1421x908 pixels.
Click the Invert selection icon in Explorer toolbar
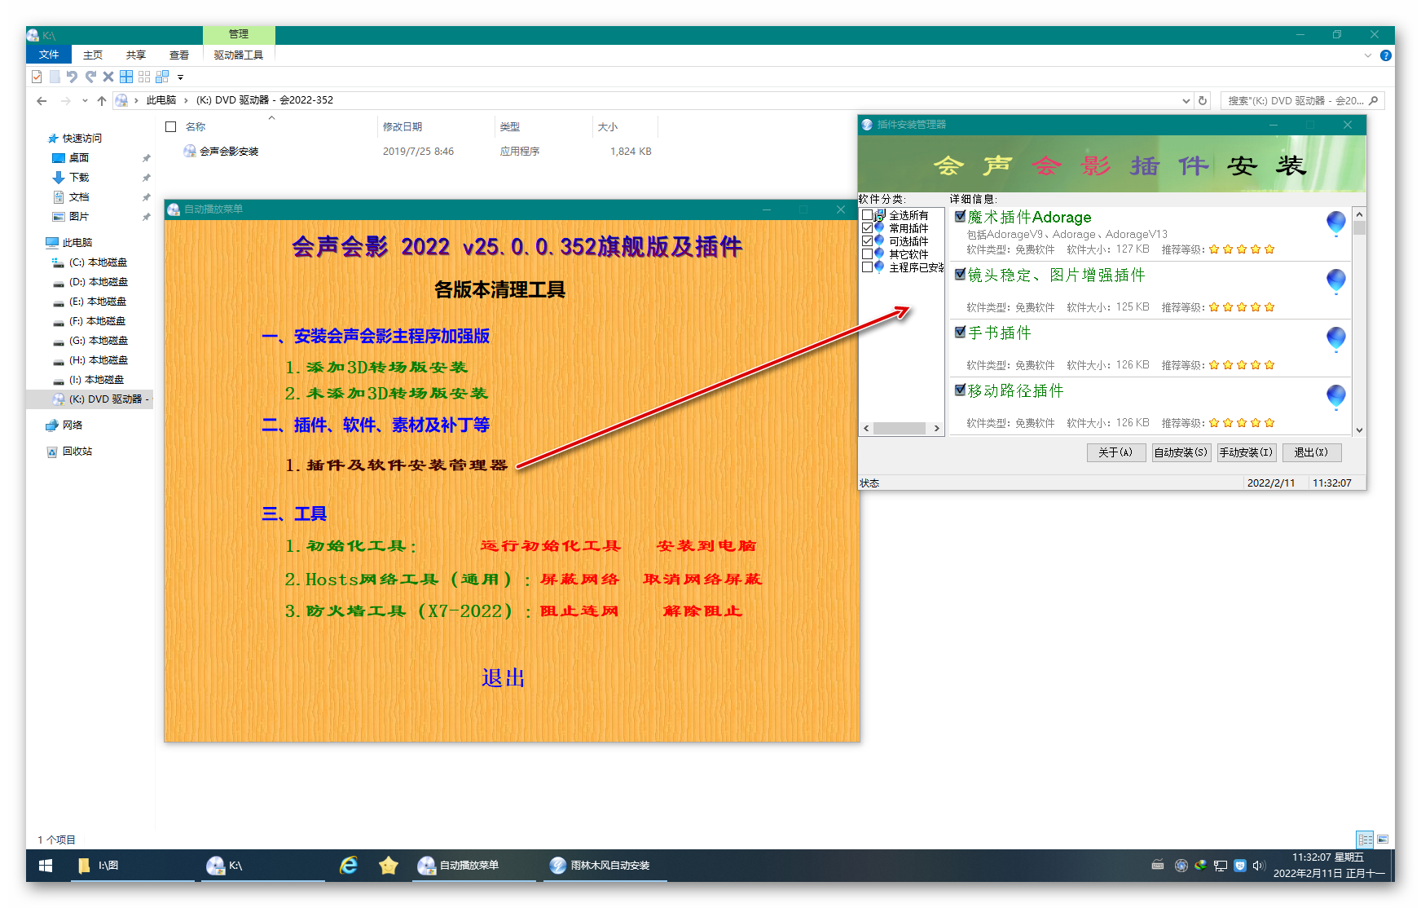point(162,77)
